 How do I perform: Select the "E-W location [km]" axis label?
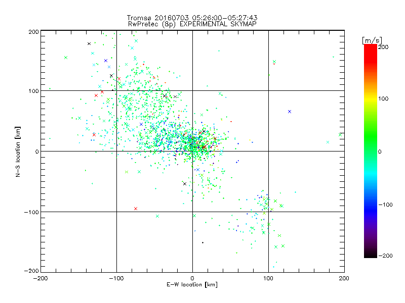coord(192,285)
